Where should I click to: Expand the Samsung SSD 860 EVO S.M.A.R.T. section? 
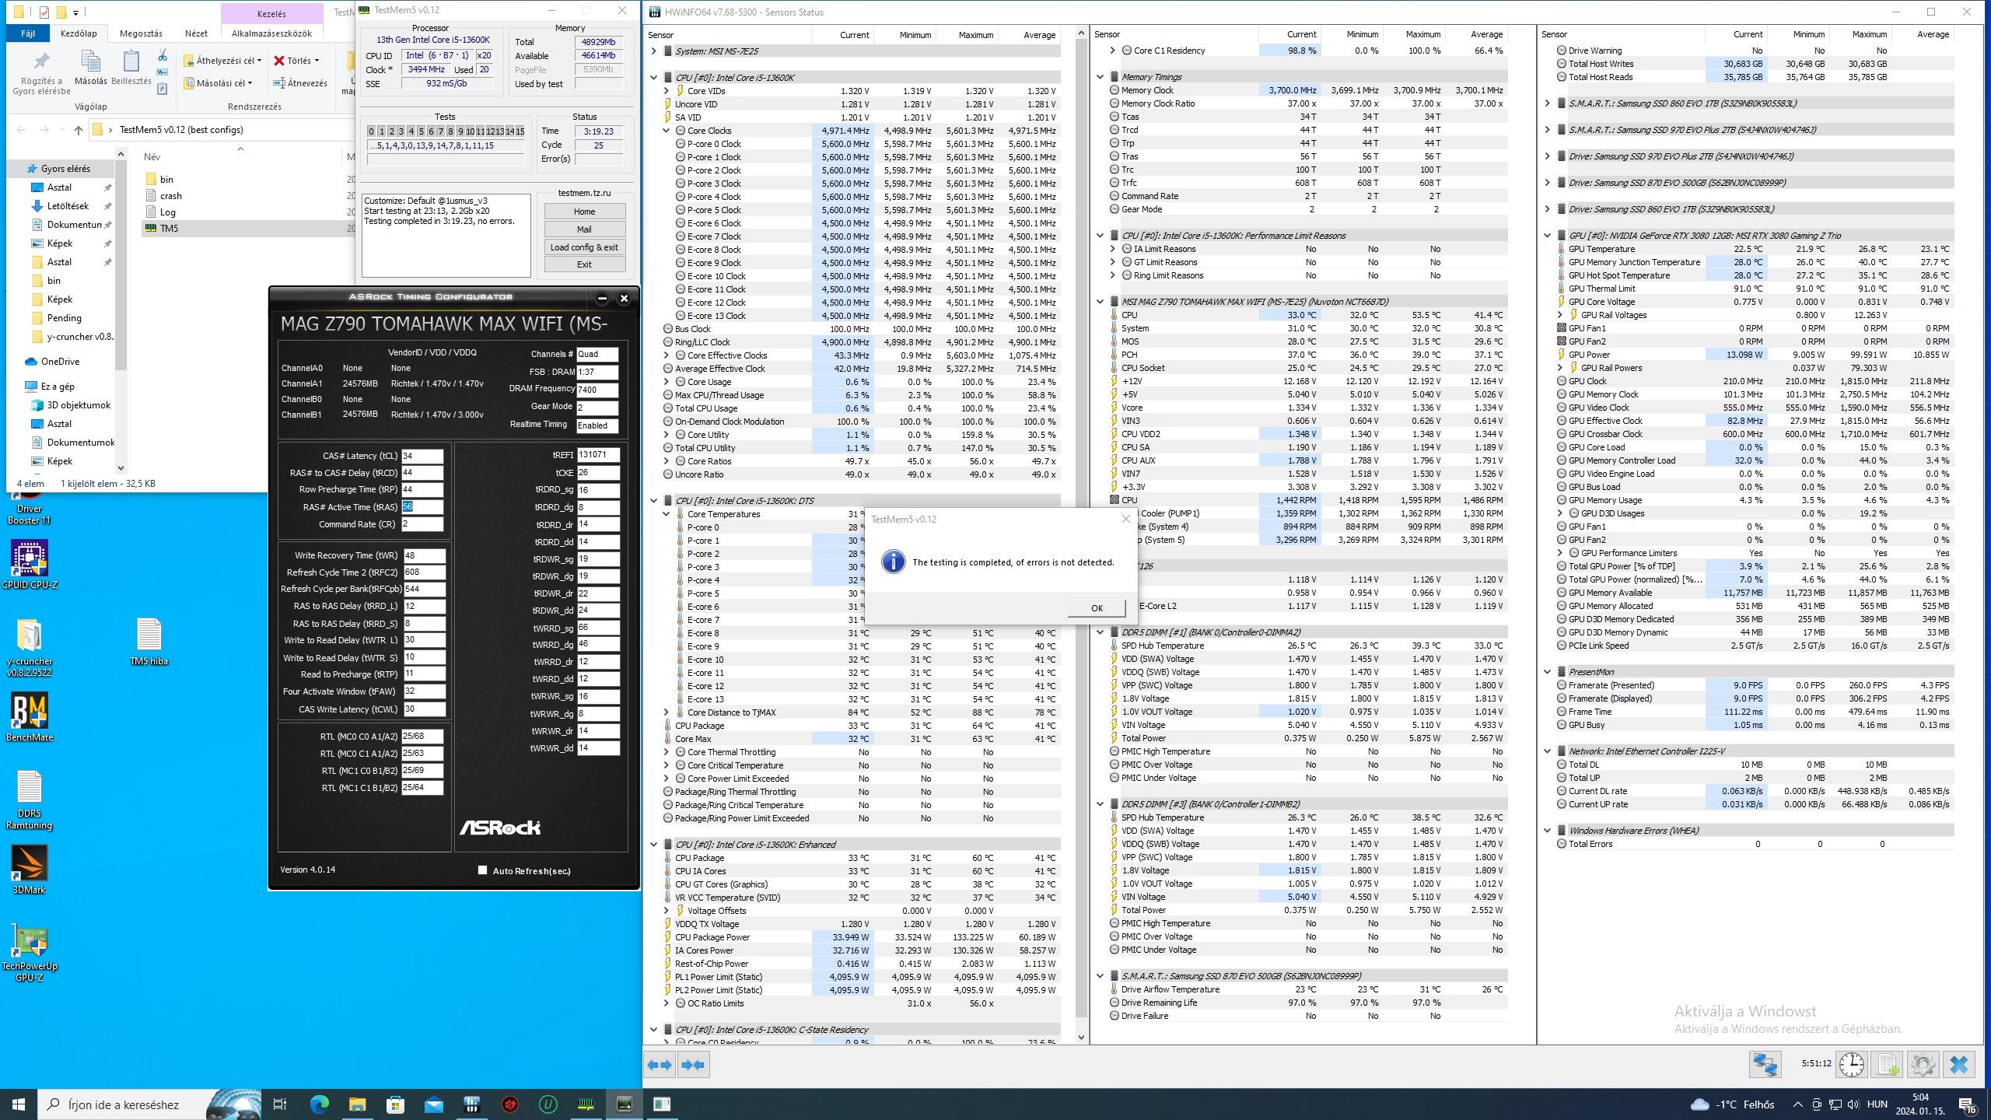point(1547,103)
